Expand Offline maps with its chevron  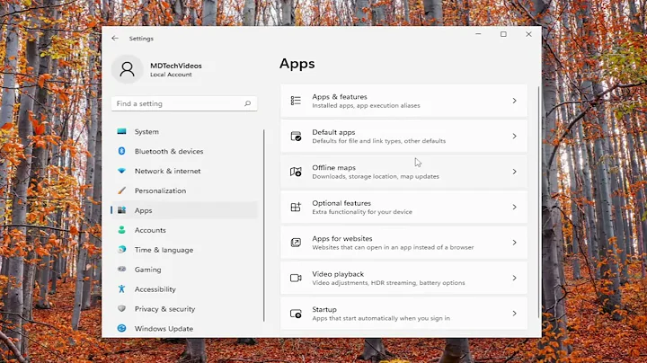(x=514, y=172)
